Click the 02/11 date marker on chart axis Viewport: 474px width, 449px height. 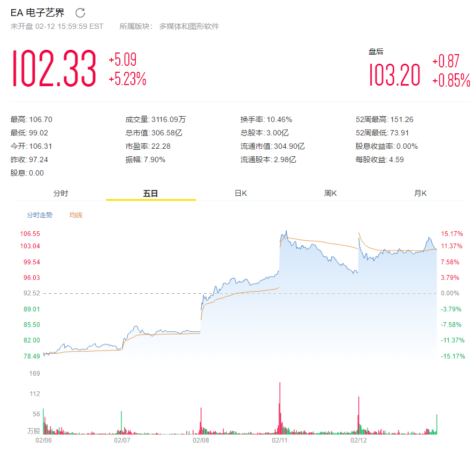pyautogui.click(x=280, y=440)
